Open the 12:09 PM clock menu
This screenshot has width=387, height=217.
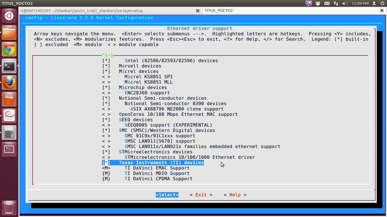[x=360, y=3]
